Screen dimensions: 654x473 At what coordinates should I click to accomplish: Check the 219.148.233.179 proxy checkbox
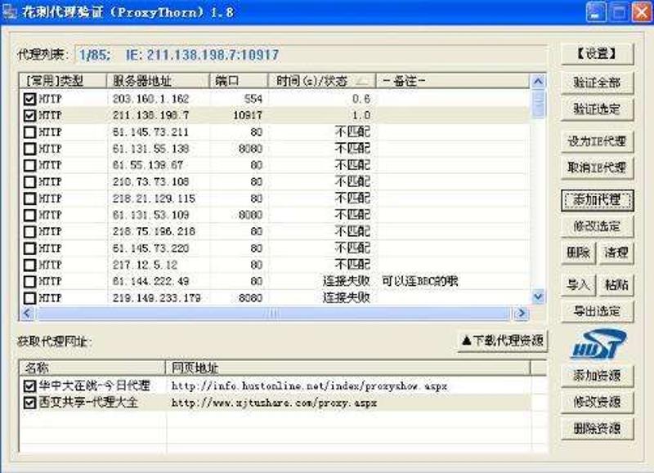point(29,298)
